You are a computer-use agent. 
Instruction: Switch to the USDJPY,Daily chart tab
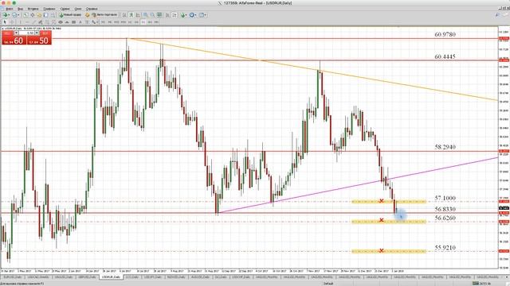pyautogui.click(x=153, y=277)
